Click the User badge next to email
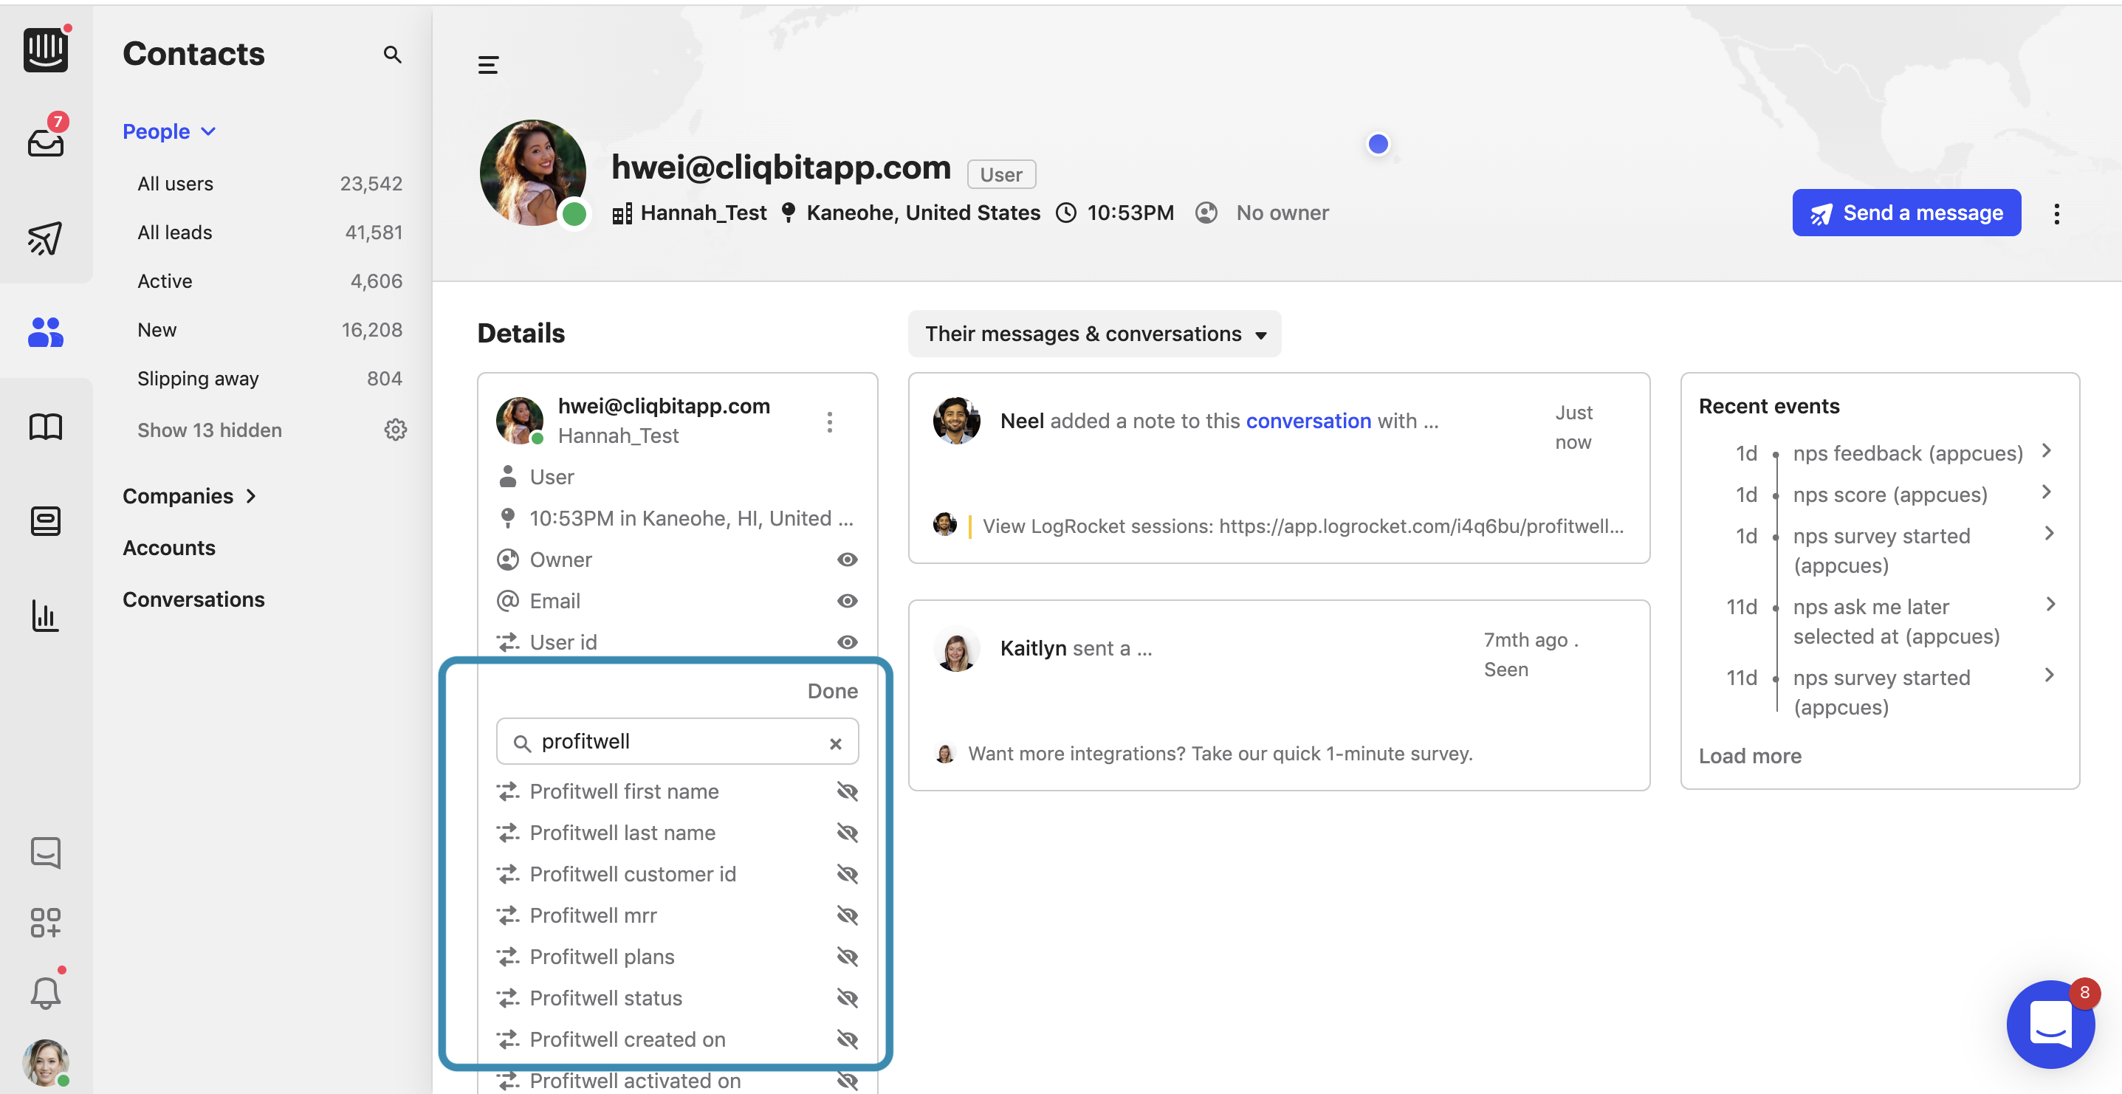Viewport: 2122px width, 1094px height. (1001, 175)
